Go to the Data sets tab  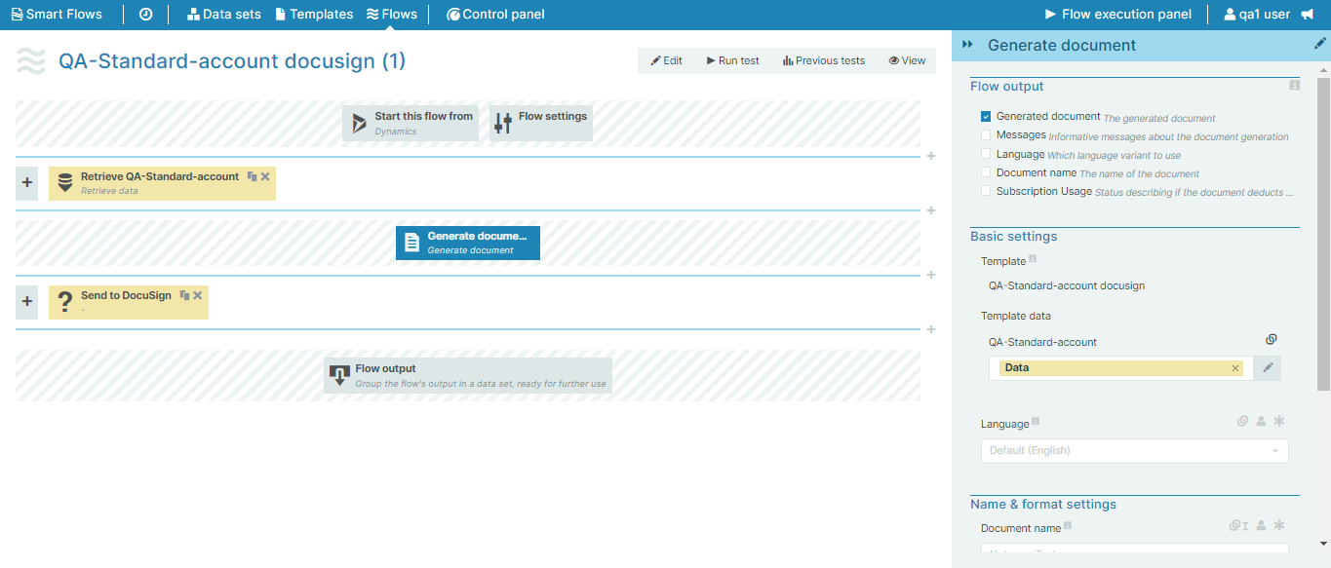coord(224,15)
